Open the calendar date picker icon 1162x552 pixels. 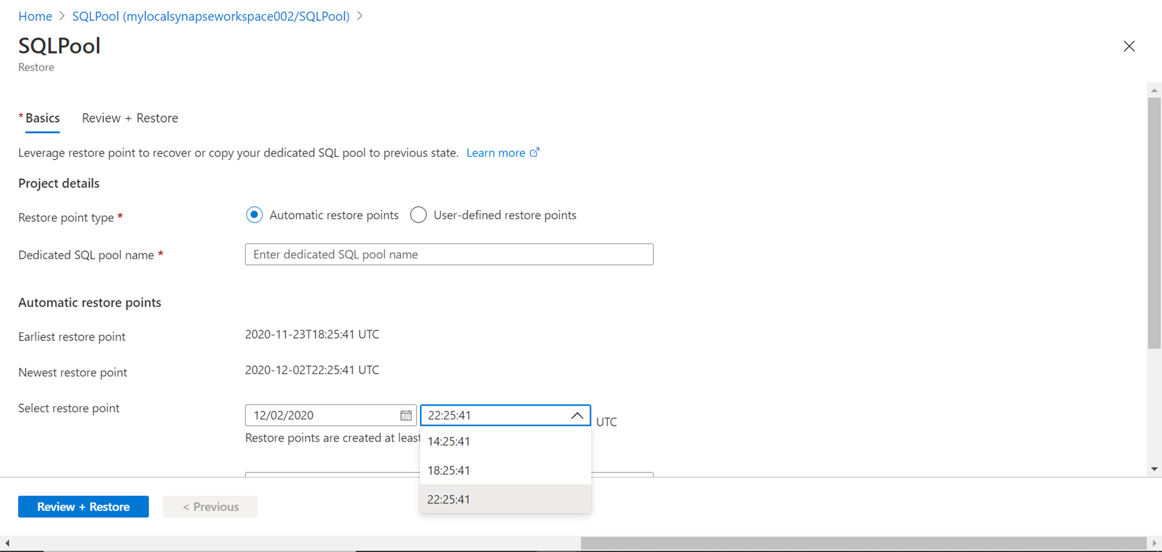[x=406, y=415]
